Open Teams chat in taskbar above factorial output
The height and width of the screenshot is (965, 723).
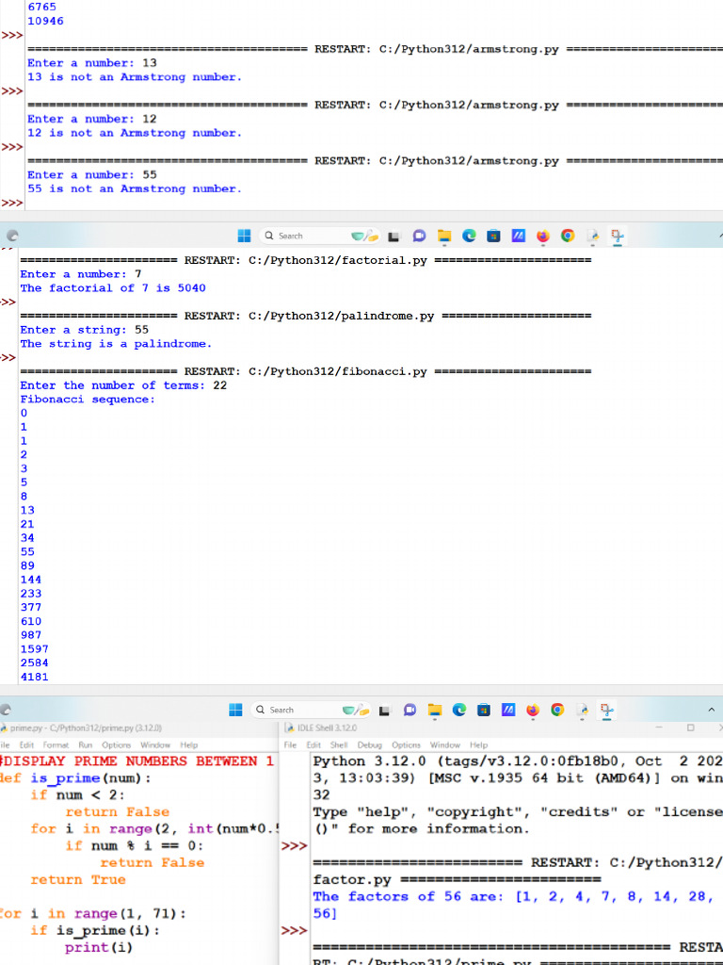pos(418,236)
